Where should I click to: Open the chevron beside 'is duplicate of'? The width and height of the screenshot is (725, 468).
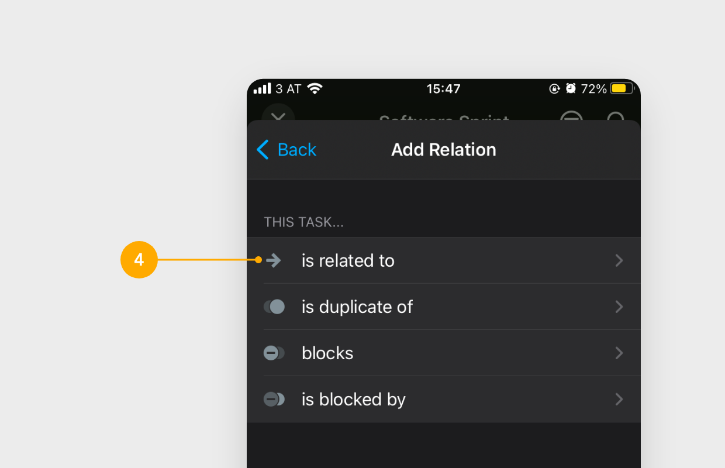coord(619,307)
